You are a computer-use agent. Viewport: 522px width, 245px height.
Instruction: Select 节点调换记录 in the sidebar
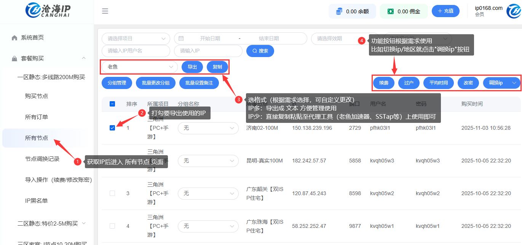pos(42,159)
